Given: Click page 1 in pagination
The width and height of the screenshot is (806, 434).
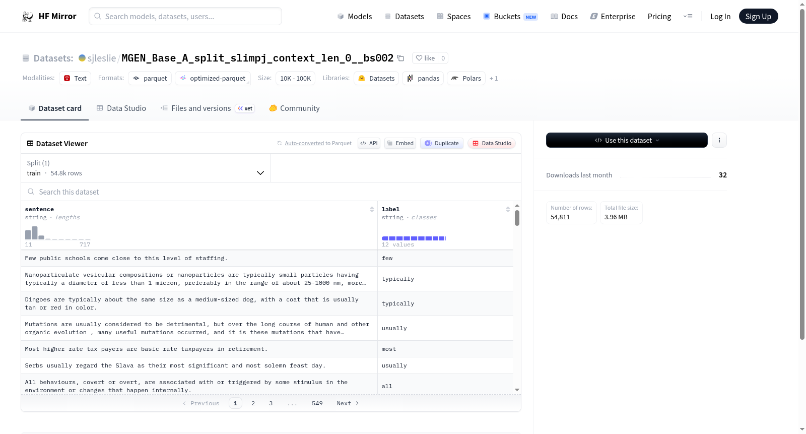Looking at the screenshot, I should tap(235, 403).
